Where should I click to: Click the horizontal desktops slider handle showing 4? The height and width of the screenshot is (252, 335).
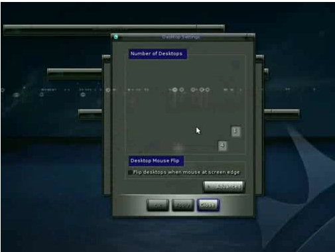(x=222, y=146)
